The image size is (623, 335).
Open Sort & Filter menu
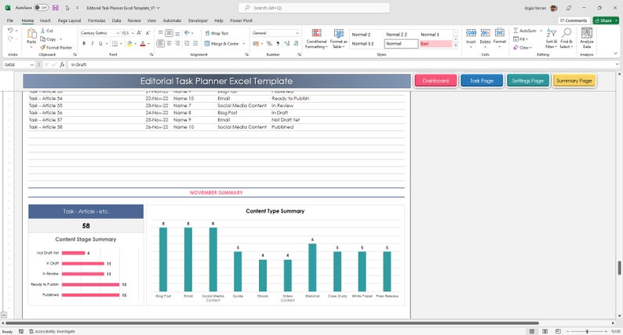(551, 38)
